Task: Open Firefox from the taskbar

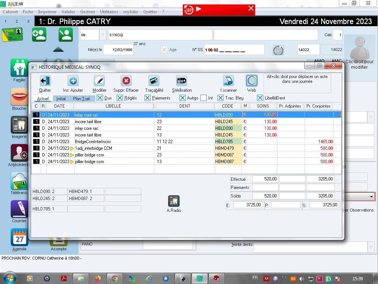Action: (98, 278)
